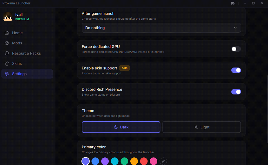The image size is (268, 165).
Task: Click the Settings gear icon
Action: pyautogui.click(x=7, y=74)
